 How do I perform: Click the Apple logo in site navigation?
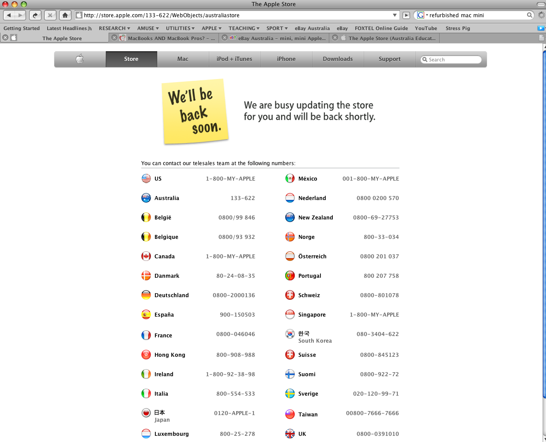tap(80, 59)
